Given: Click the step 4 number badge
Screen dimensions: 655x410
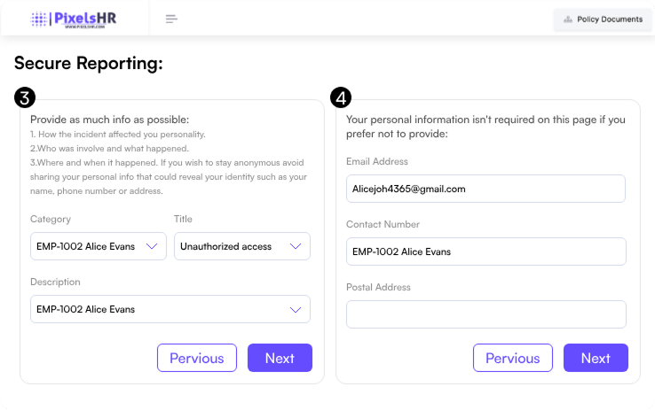Looking at the screenshot, I should click(x=340, y=97).
